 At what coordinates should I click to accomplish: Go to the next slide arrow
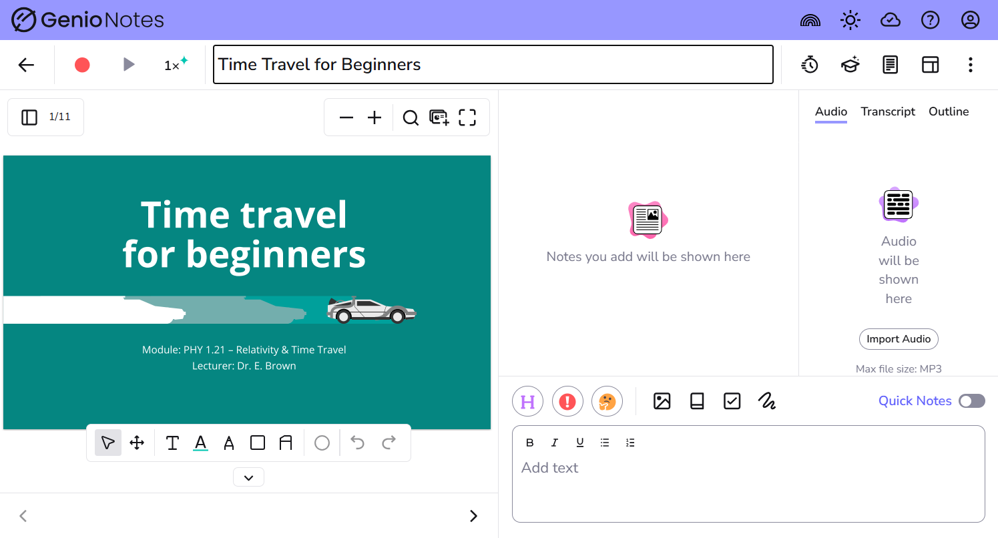473,516
